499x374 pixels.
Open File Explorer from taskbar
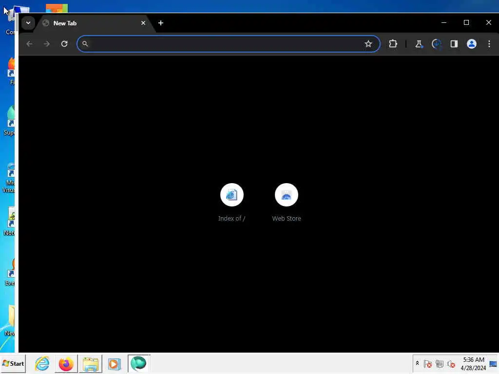tap(90, 363)
